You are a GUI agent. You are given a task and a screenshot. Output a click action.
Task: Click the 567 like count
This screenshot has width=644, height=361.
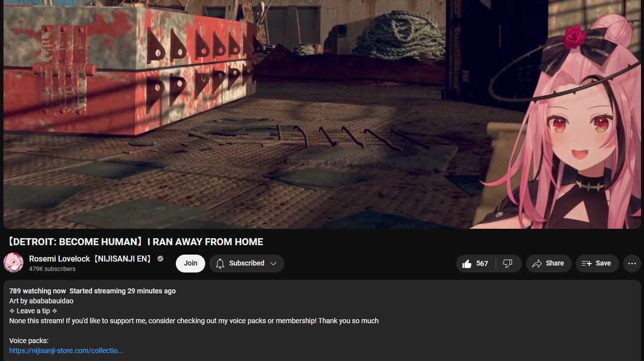(x=482, y=264)
